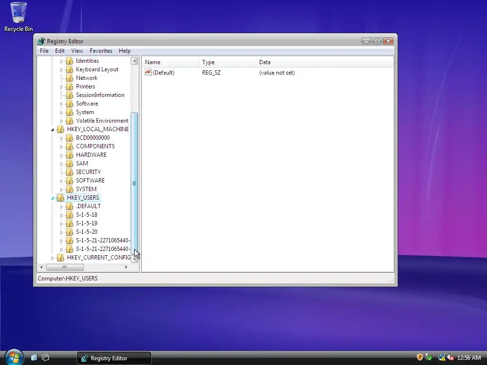Screen dimensions: 487x365
Task: Click the HARDWARE folder icon
Action: click(x=69, y=155)
